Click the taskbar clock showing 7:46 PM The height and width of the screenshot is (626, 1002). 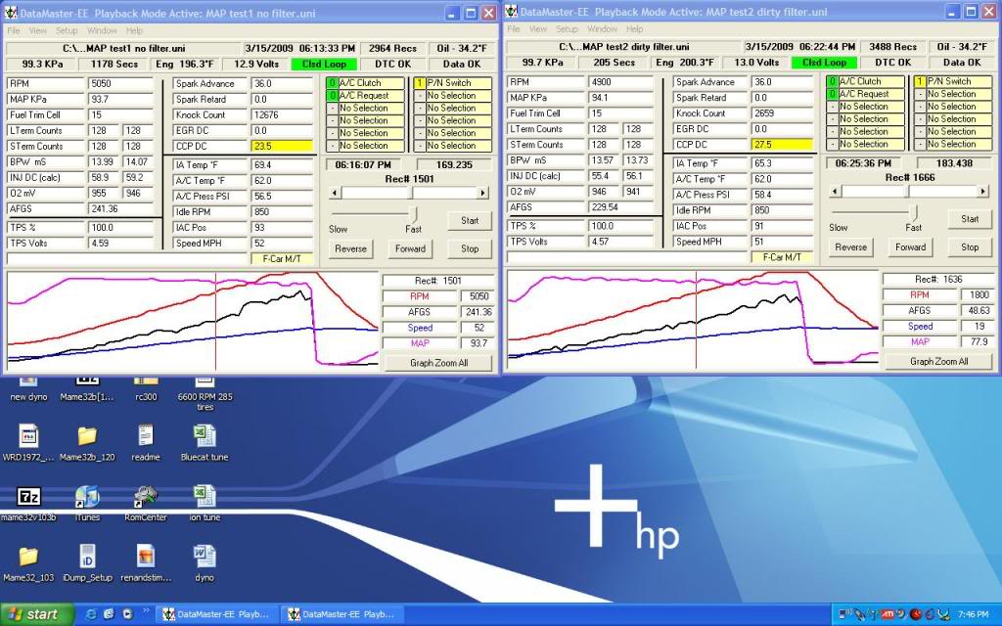(973, 614)
